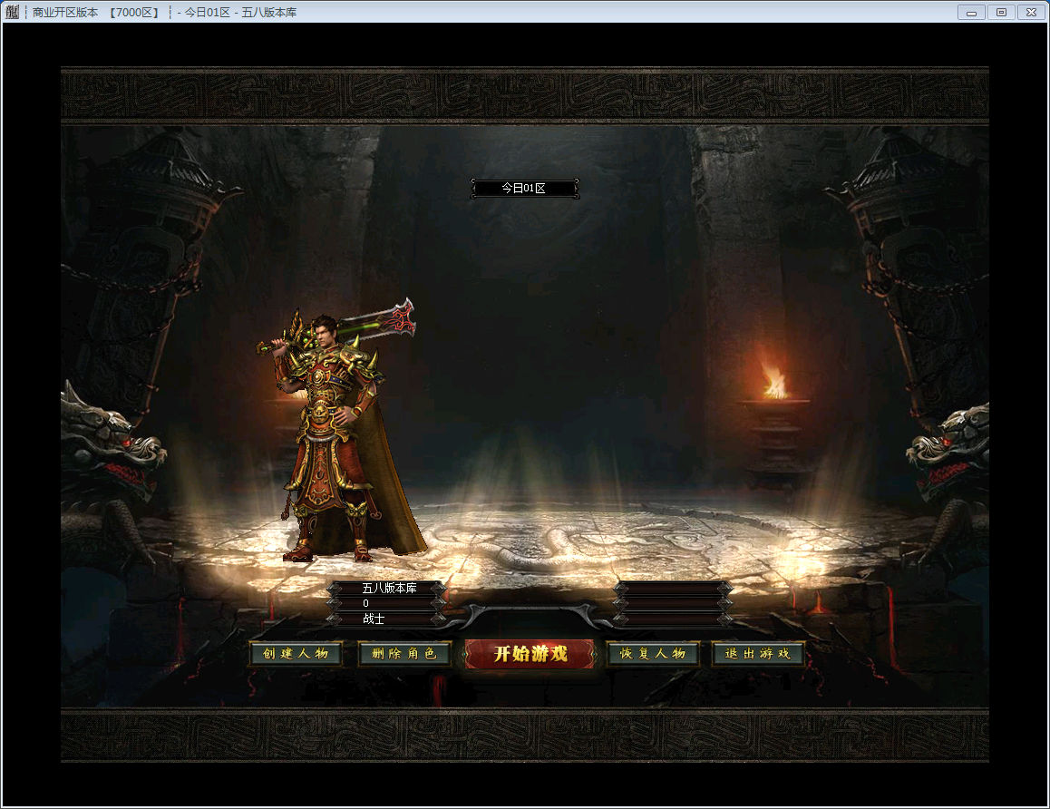Close the game window
This screenshot has width=1050, height=809.
pyautogui.click(x=1031, y=12)
